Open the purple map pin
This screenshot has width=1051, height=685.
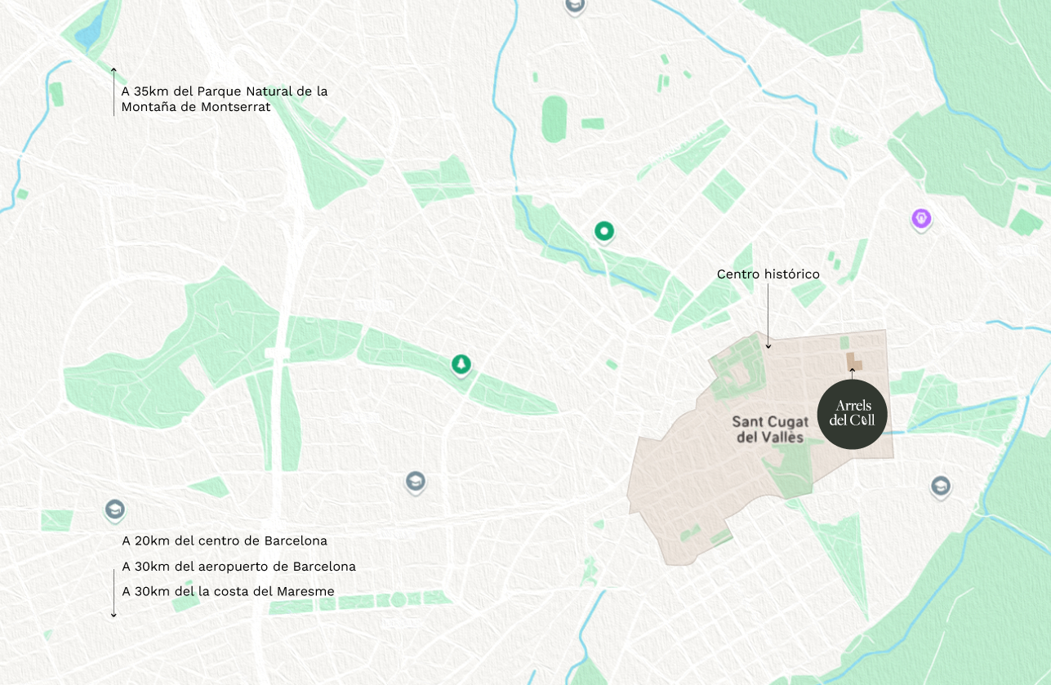pyautogui.click(x=921, y=219)
